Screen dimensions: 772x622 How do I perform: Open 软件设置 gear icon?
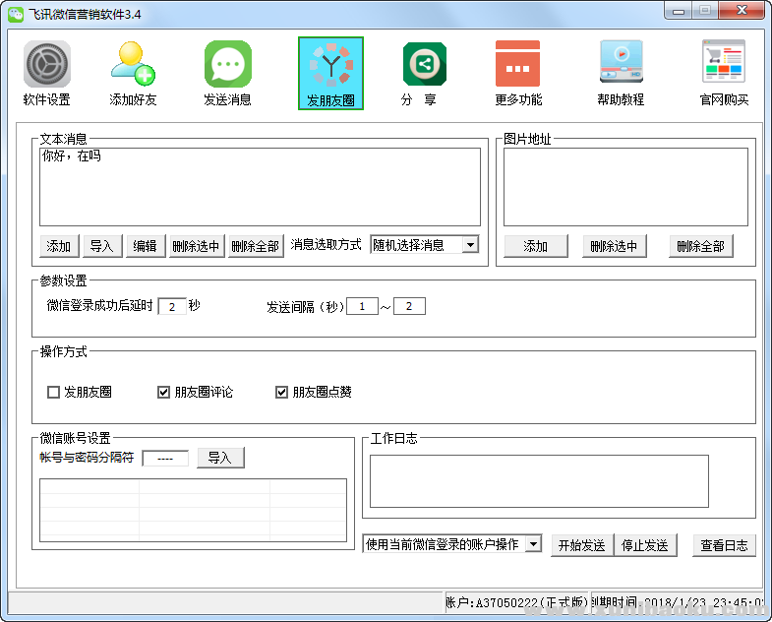click(x=46, y=65)
